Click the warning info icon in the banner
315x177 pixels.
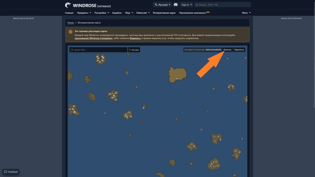(x=70, y=32)
